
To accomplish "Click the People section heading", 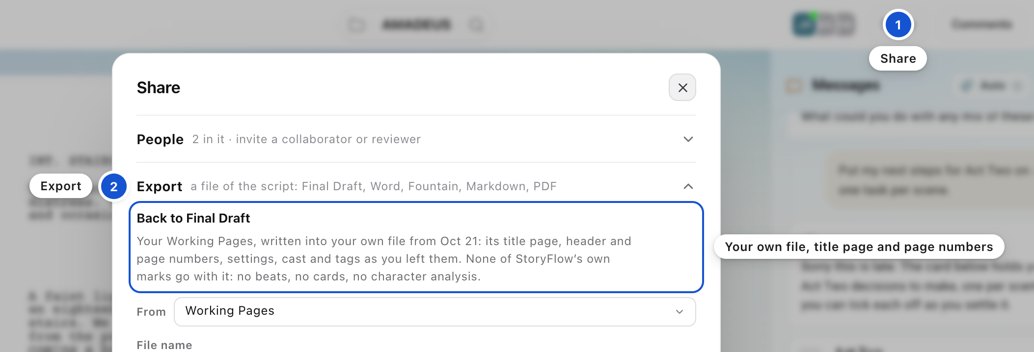I will click(160, 139).
